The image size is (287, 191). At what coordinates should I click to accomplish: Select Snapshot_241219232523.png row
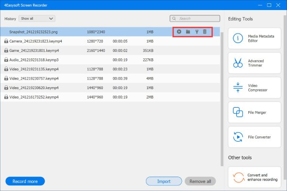point(110,32)
